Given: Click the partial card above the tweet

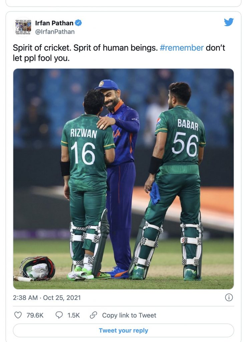Looking at the screenshot, I should tap(123, 3).
